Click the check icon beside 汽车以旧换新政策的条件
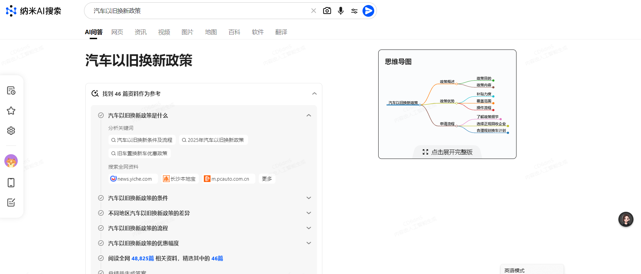The height and width of the screenshot is (274, 641). (101, 198)
